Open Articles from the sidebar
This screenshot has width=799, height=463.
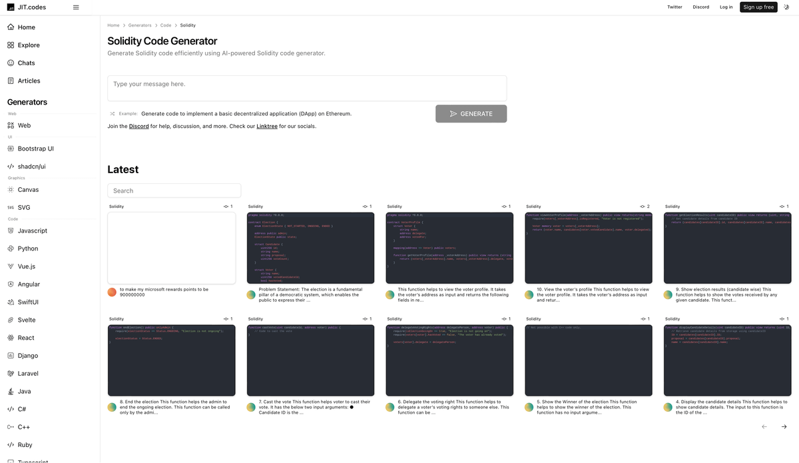pos(29,81)
